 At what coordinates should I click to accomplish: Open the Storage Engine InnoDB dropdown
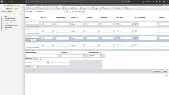95,56
